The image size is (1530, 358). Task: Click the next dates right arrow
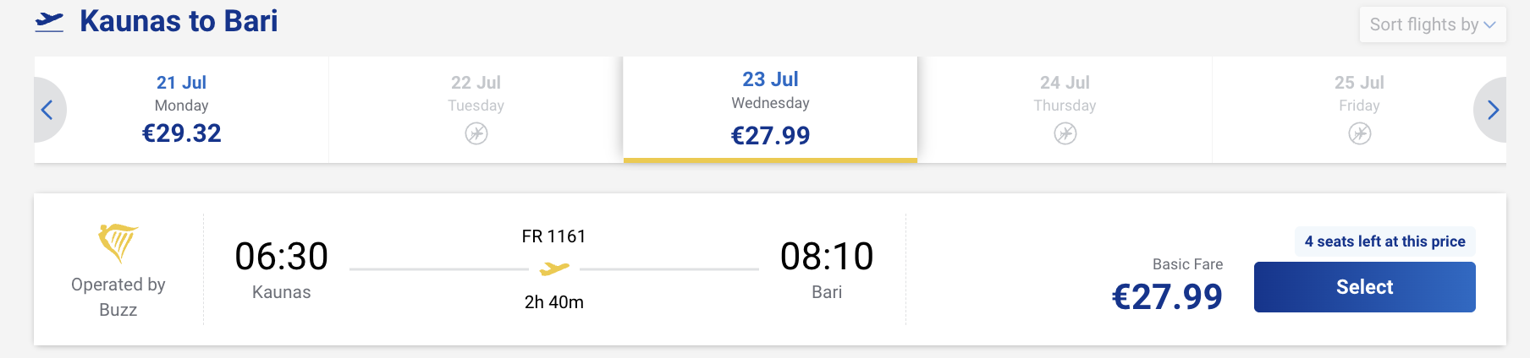point(1492,110)
